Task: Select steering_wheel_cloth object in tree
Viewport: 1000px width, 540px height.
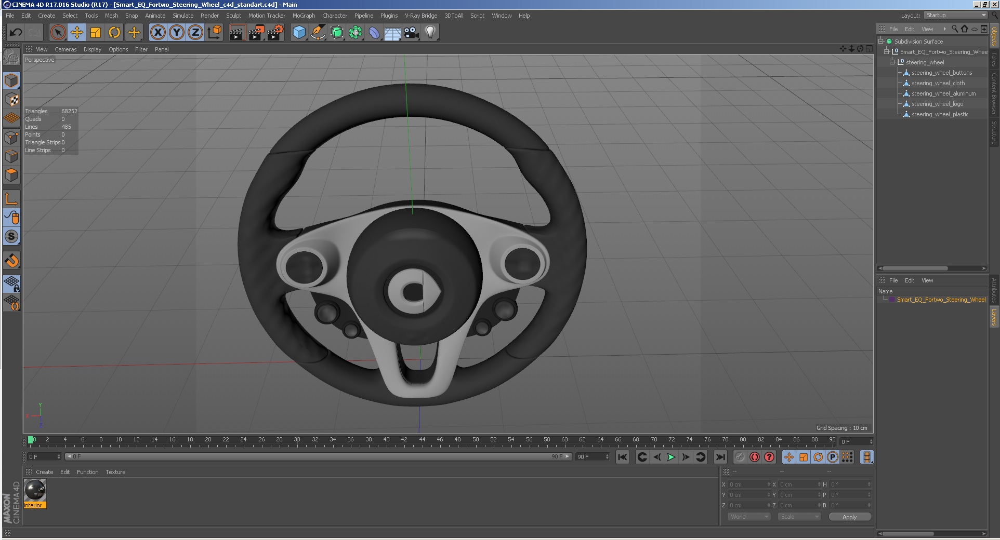Action: (938, 83)
